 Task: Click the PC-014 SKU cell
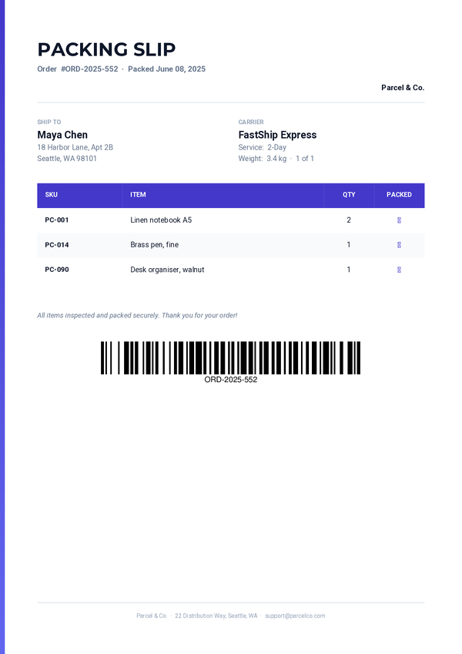click(x=57, y=245)
